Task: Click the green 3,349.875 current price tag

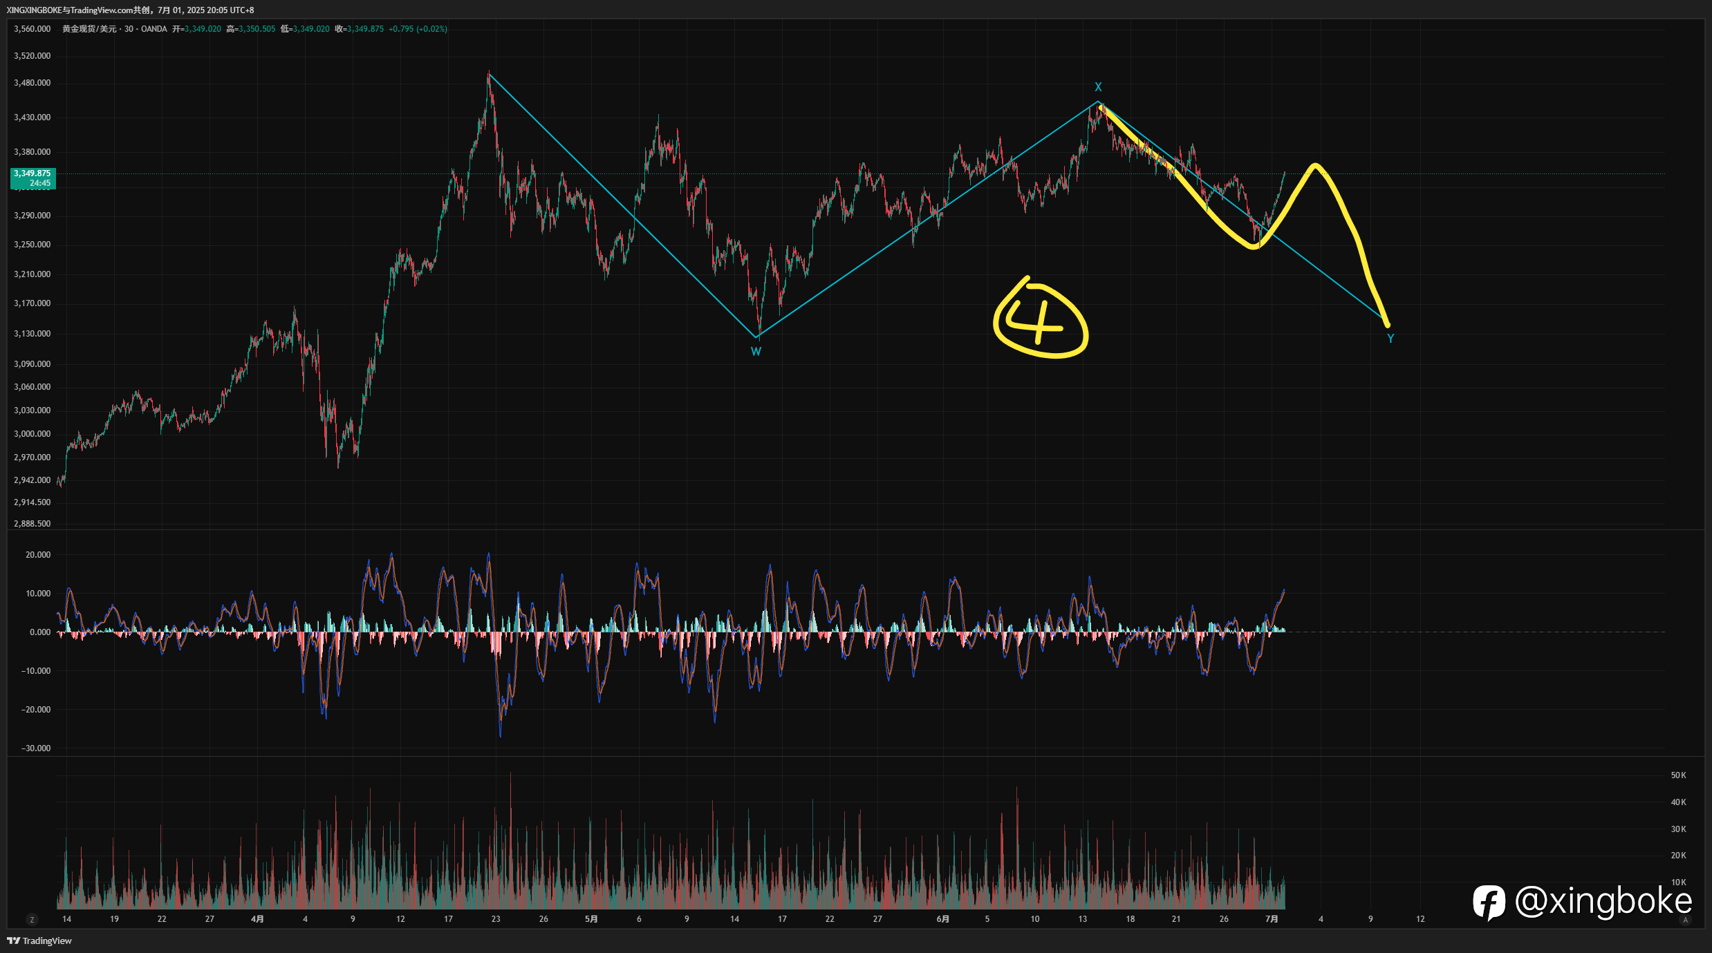Action: [33, 178]
